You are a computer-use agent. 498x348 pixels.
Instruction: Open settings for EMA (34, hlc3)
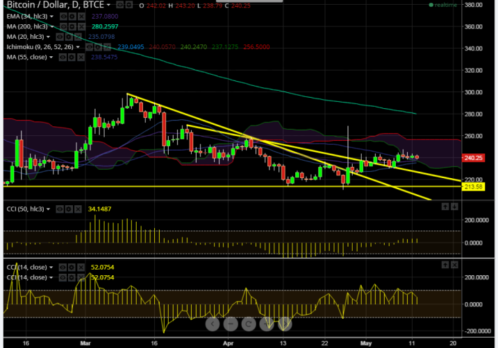(x=72, y=17)
